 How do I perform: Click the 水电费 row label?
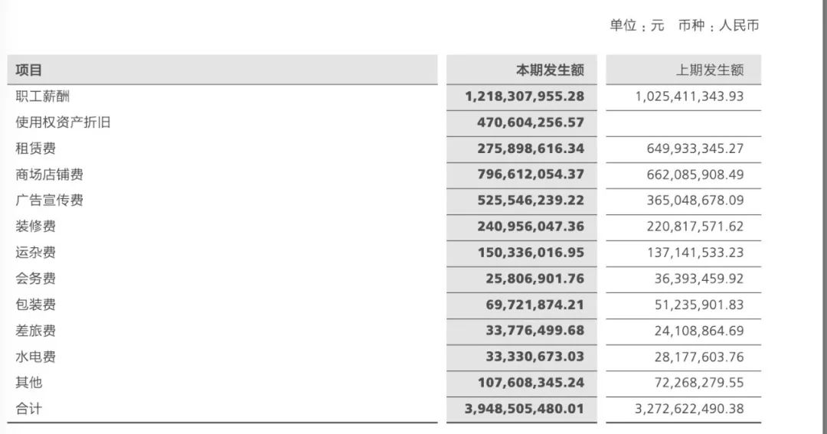coord(36,357)
